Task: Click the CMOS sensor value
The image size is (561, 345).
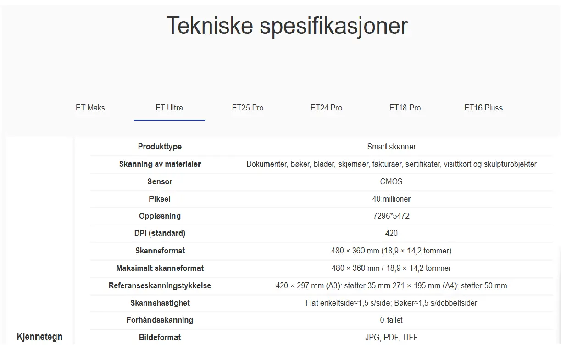Action: (x=391, y=181)
